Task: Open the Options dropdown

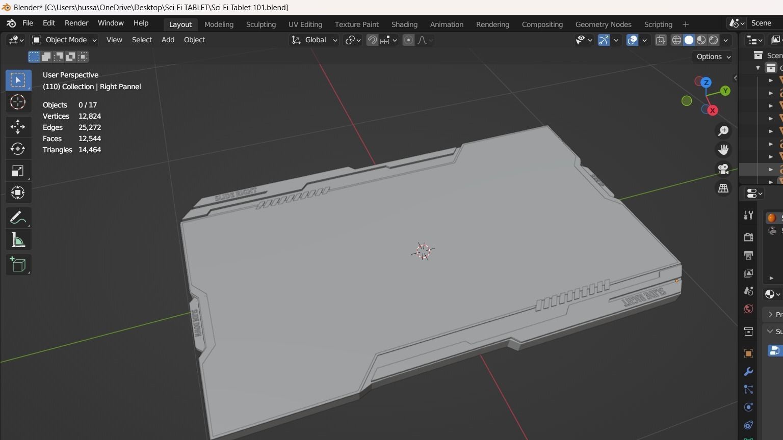Action: click(713, 57)
